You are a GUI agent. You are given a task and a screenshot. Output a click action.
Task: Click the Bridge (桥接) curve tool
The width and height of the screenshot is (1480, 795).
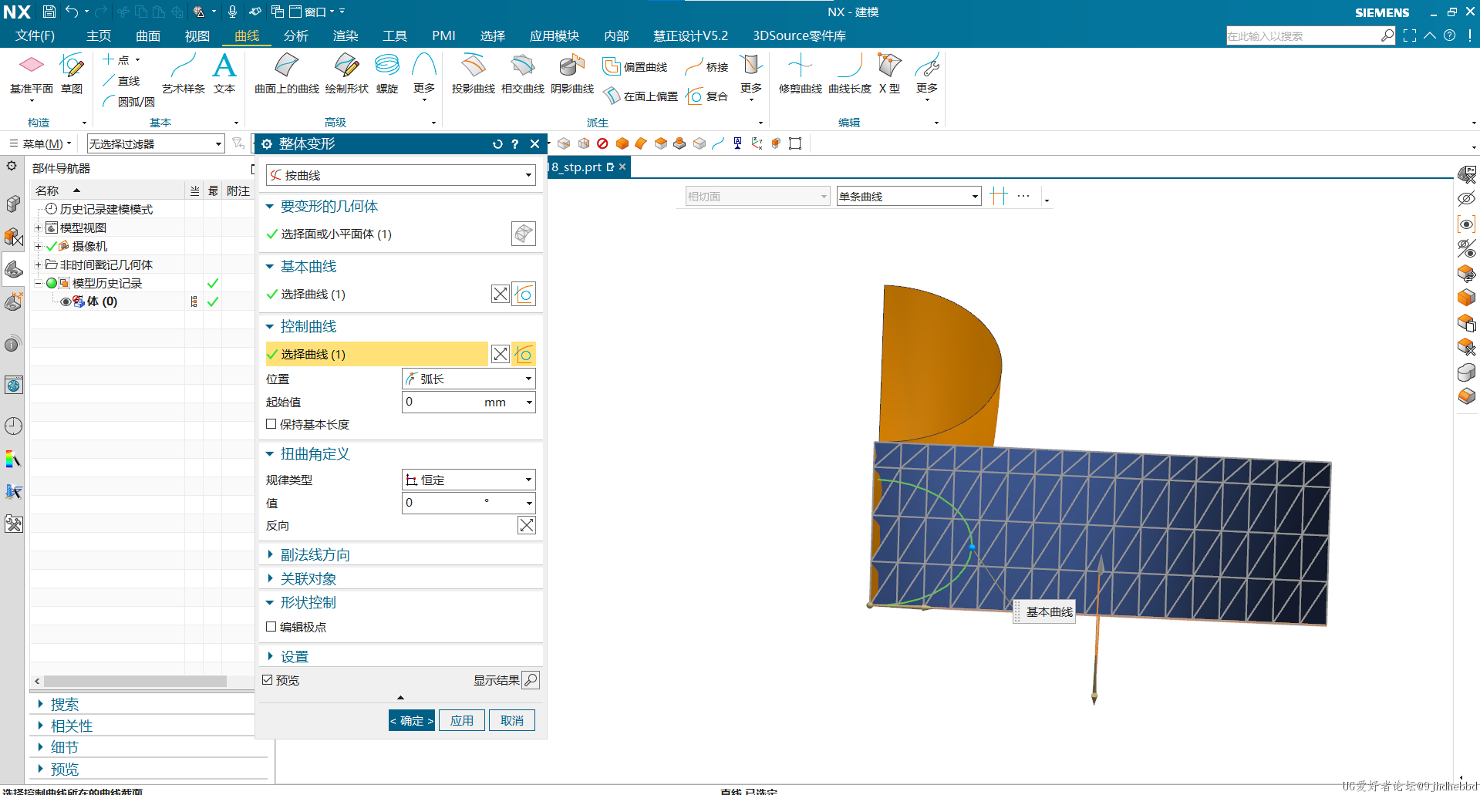707,67
